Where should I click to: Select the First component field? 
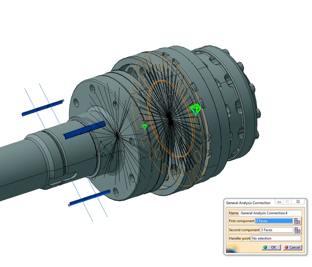tap(274, 221)
